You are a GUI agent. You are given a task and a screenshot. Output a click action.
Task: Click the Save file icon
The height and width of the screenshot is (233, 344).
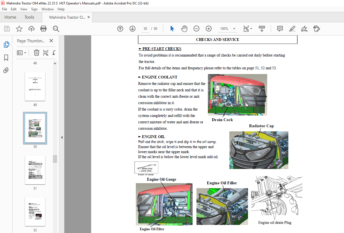click(7, 29)
